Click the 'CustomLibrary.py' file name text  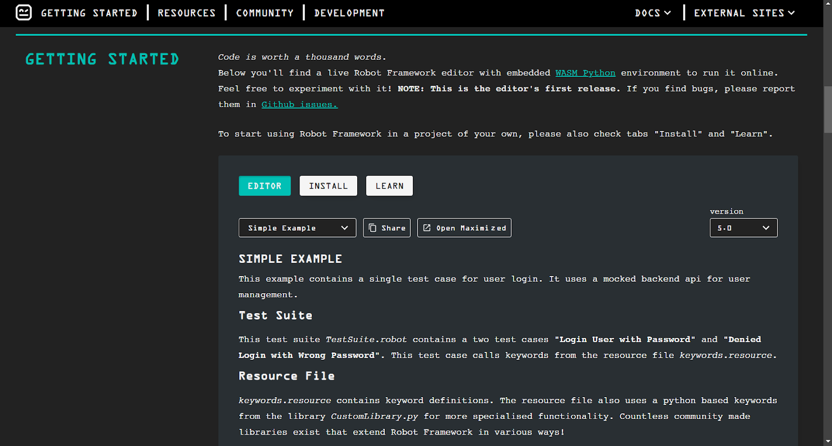[x=374, y=416]
